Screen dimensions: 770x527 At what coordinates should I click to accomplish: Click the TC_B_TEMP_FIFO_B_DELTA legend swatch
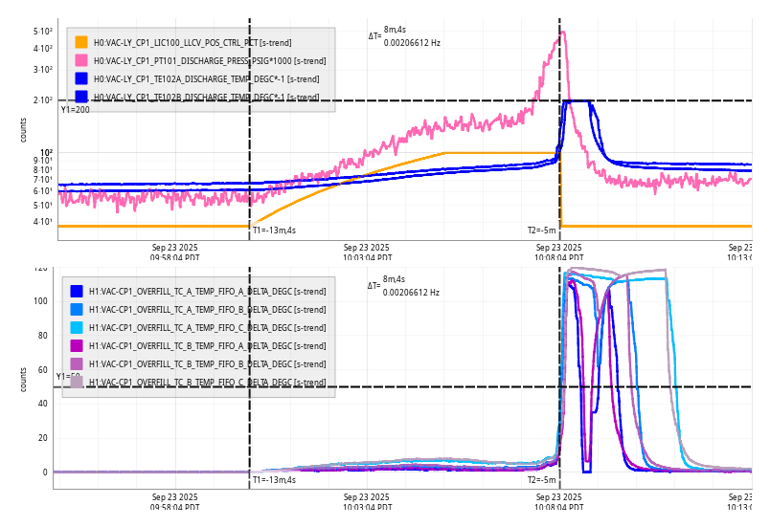coord(77,364)
